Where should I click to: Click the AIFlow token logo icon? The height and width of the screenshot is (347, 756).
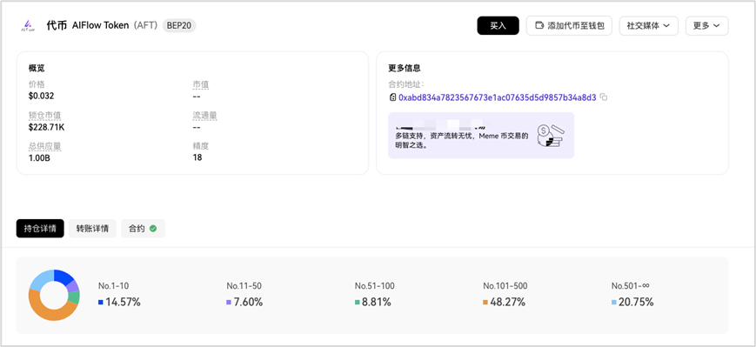point(28,25)
